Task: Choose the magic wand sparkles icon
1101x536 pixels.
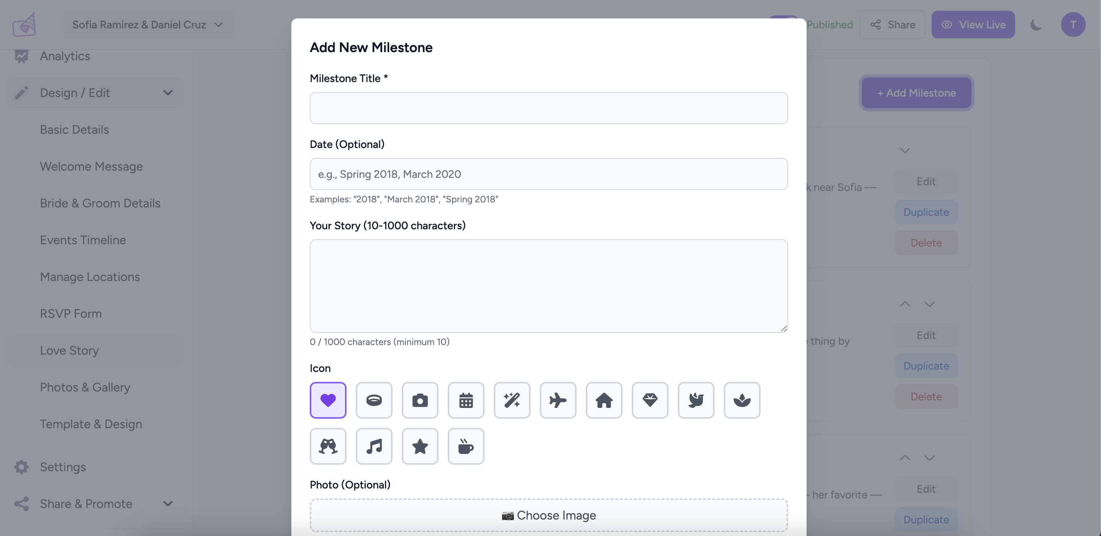Action: [512, 400]
